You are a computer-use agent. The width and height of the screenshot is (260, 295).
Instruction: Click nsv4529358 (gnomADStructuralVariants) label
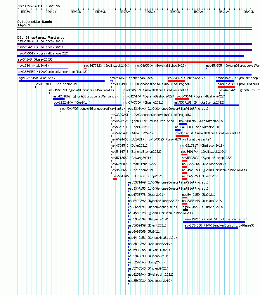(x=214, y=170)
